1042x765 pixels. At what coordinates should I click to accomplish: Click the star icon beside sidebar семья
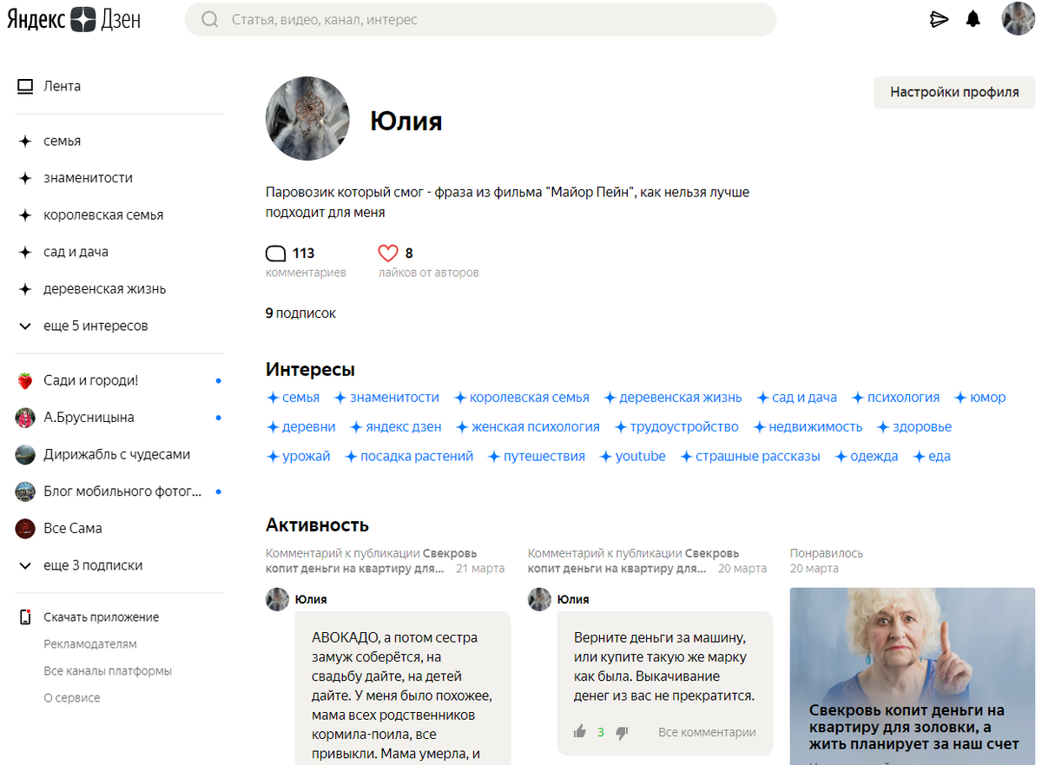click(25, 141)
